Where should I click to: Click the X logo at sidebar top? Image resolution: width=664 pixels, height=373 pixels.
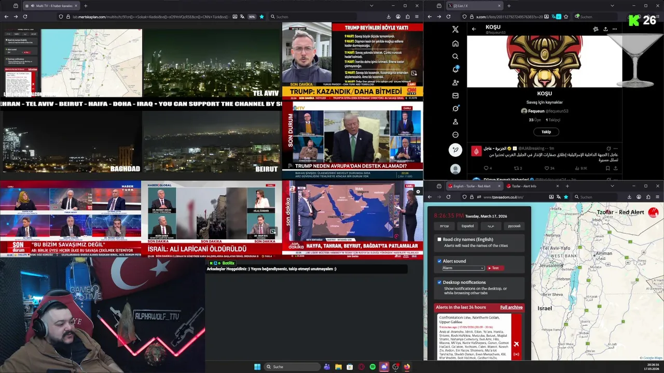(455, 30)
